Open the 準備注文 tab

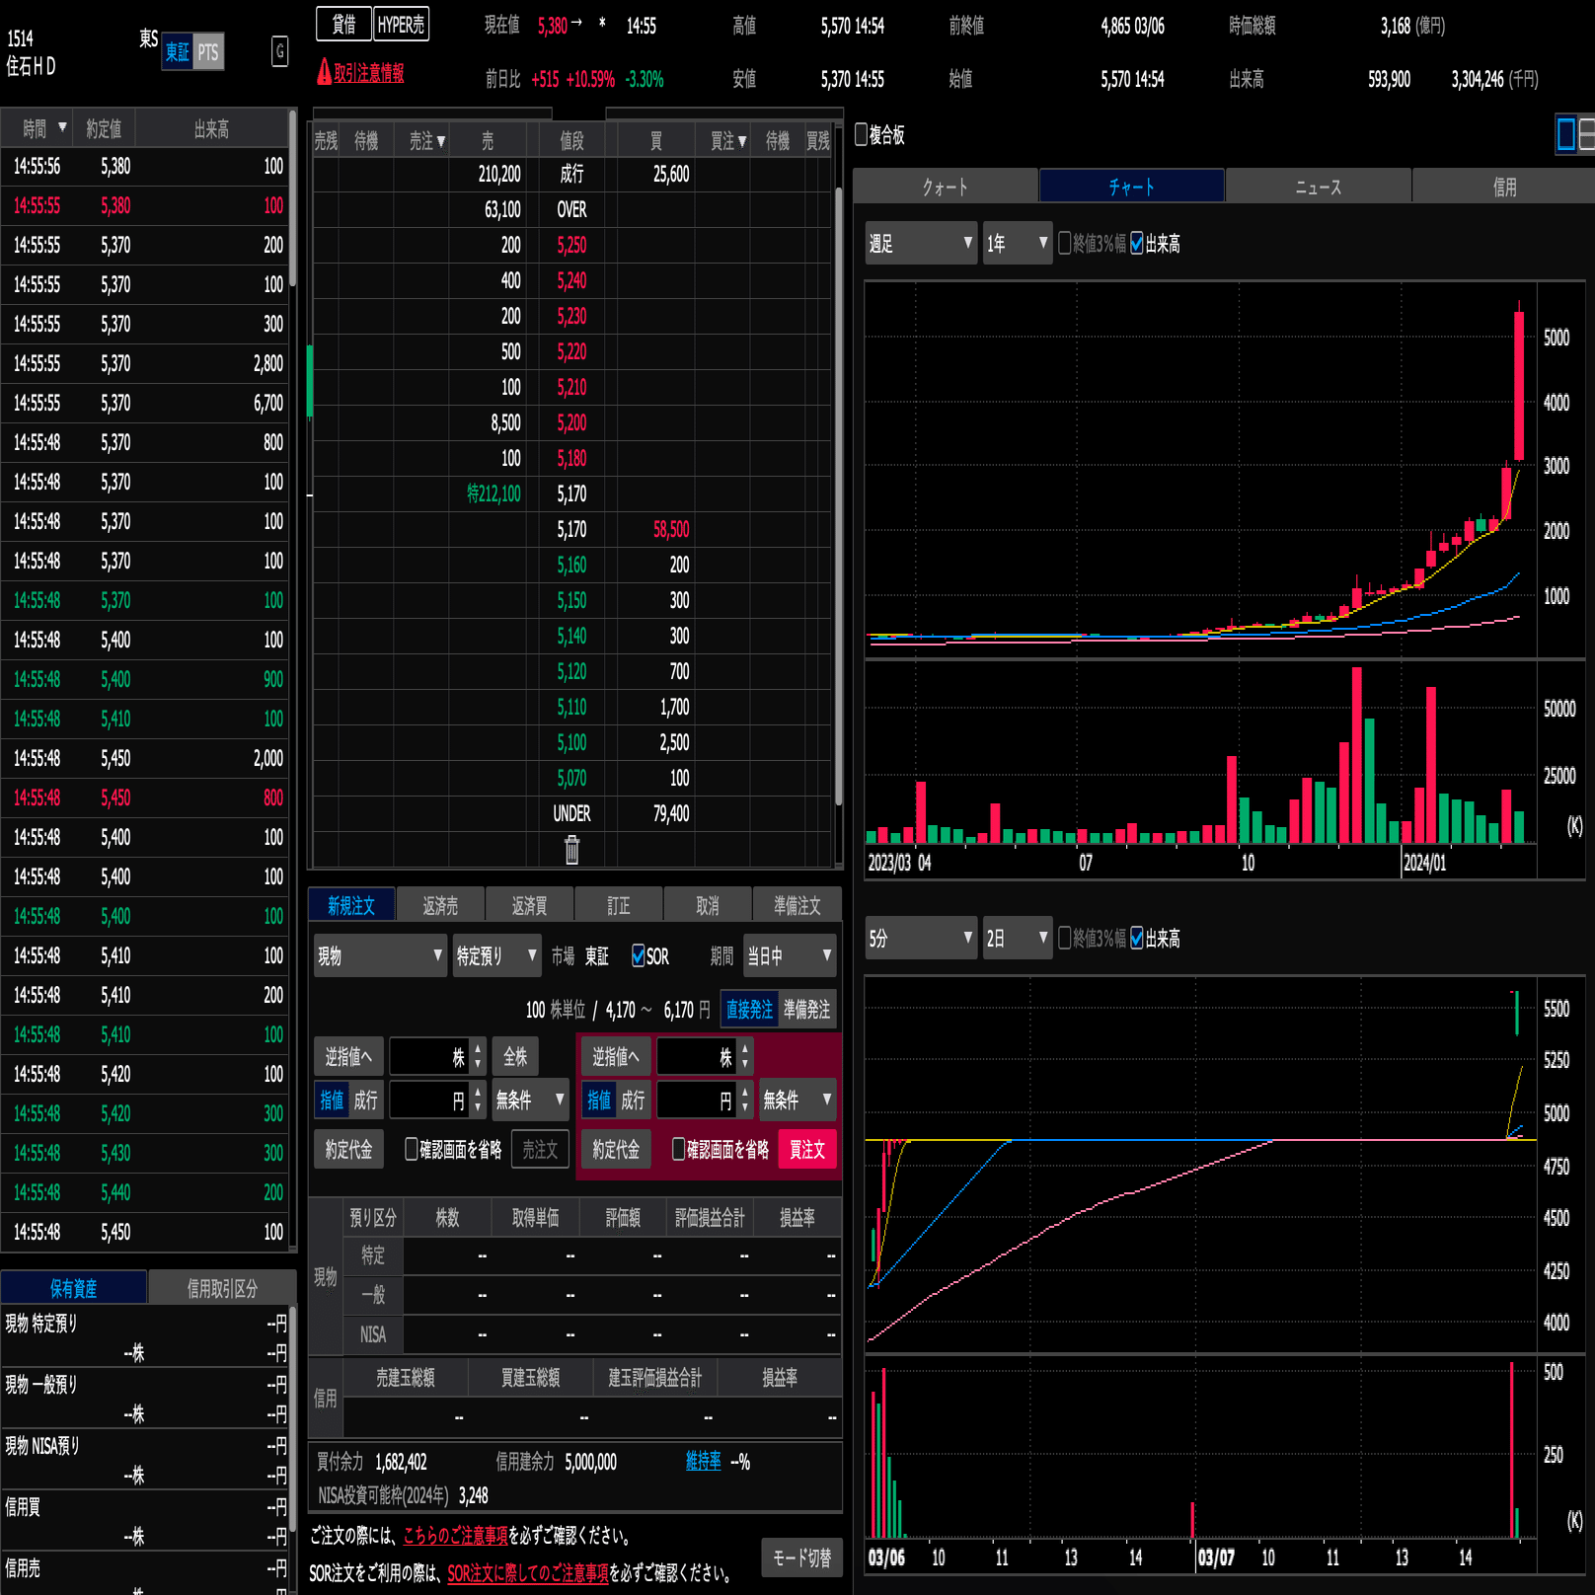[x=797, y=904]
